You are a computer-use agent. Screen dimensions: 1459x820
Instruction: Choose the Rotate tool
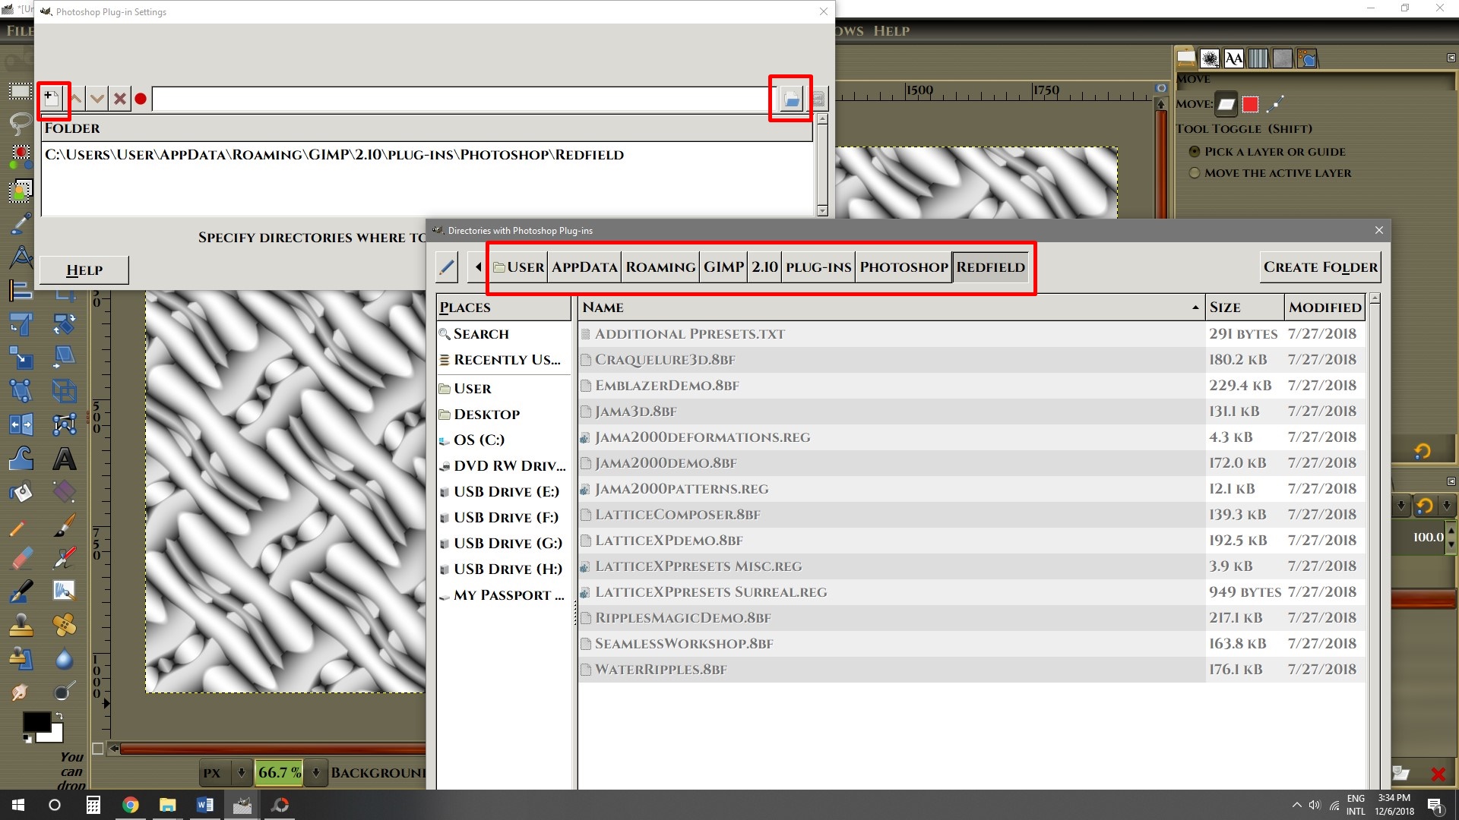tap(65, 323)
